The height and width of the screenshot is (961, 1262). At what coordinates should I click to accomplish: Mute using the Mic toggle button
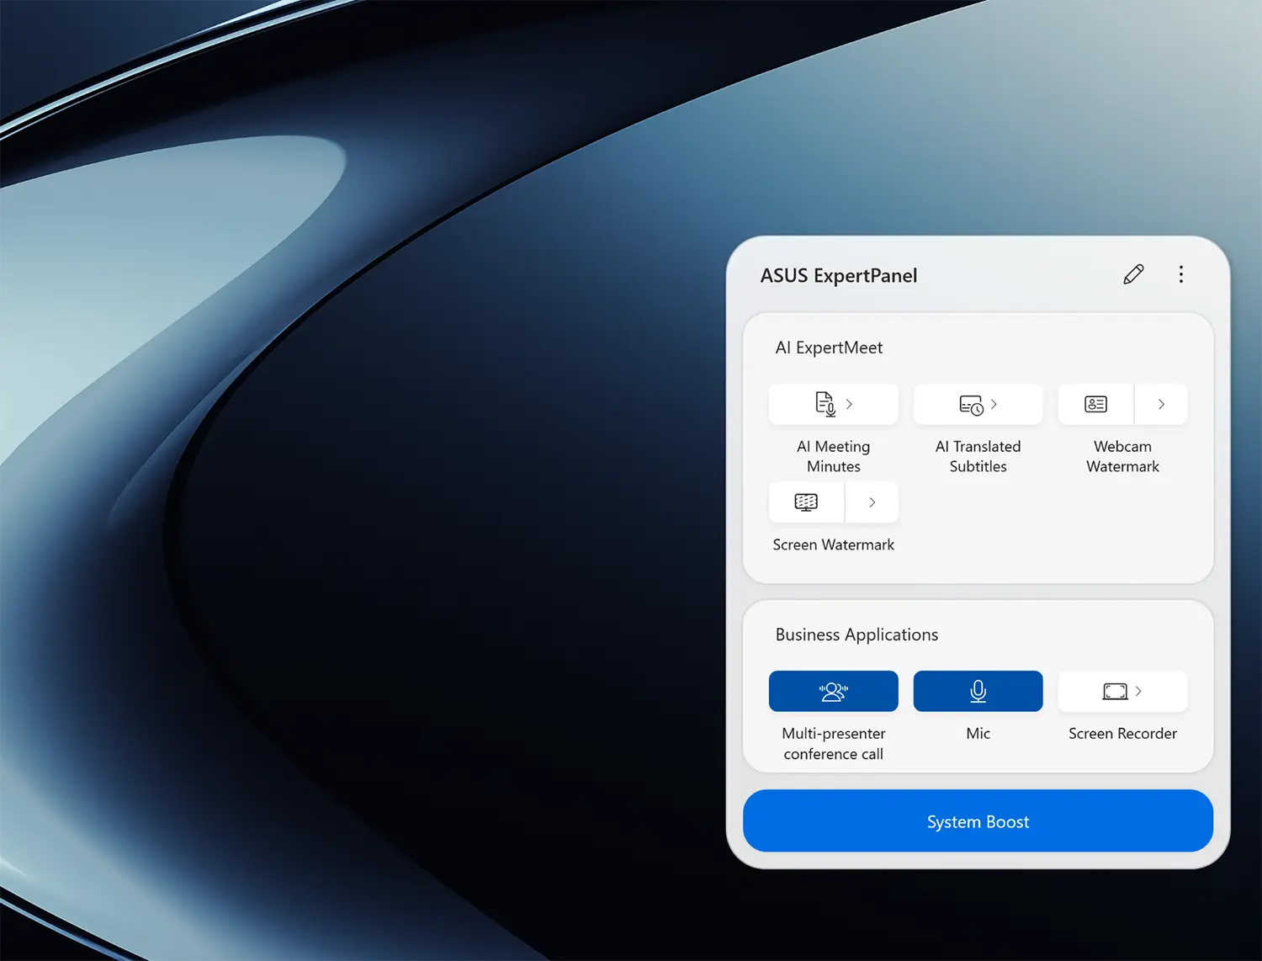point(978,691)
